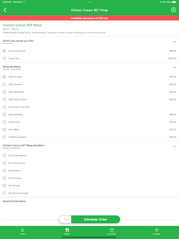
Task: Check the ADD Turkey Bacon option
Action: [x=4, y=99]
